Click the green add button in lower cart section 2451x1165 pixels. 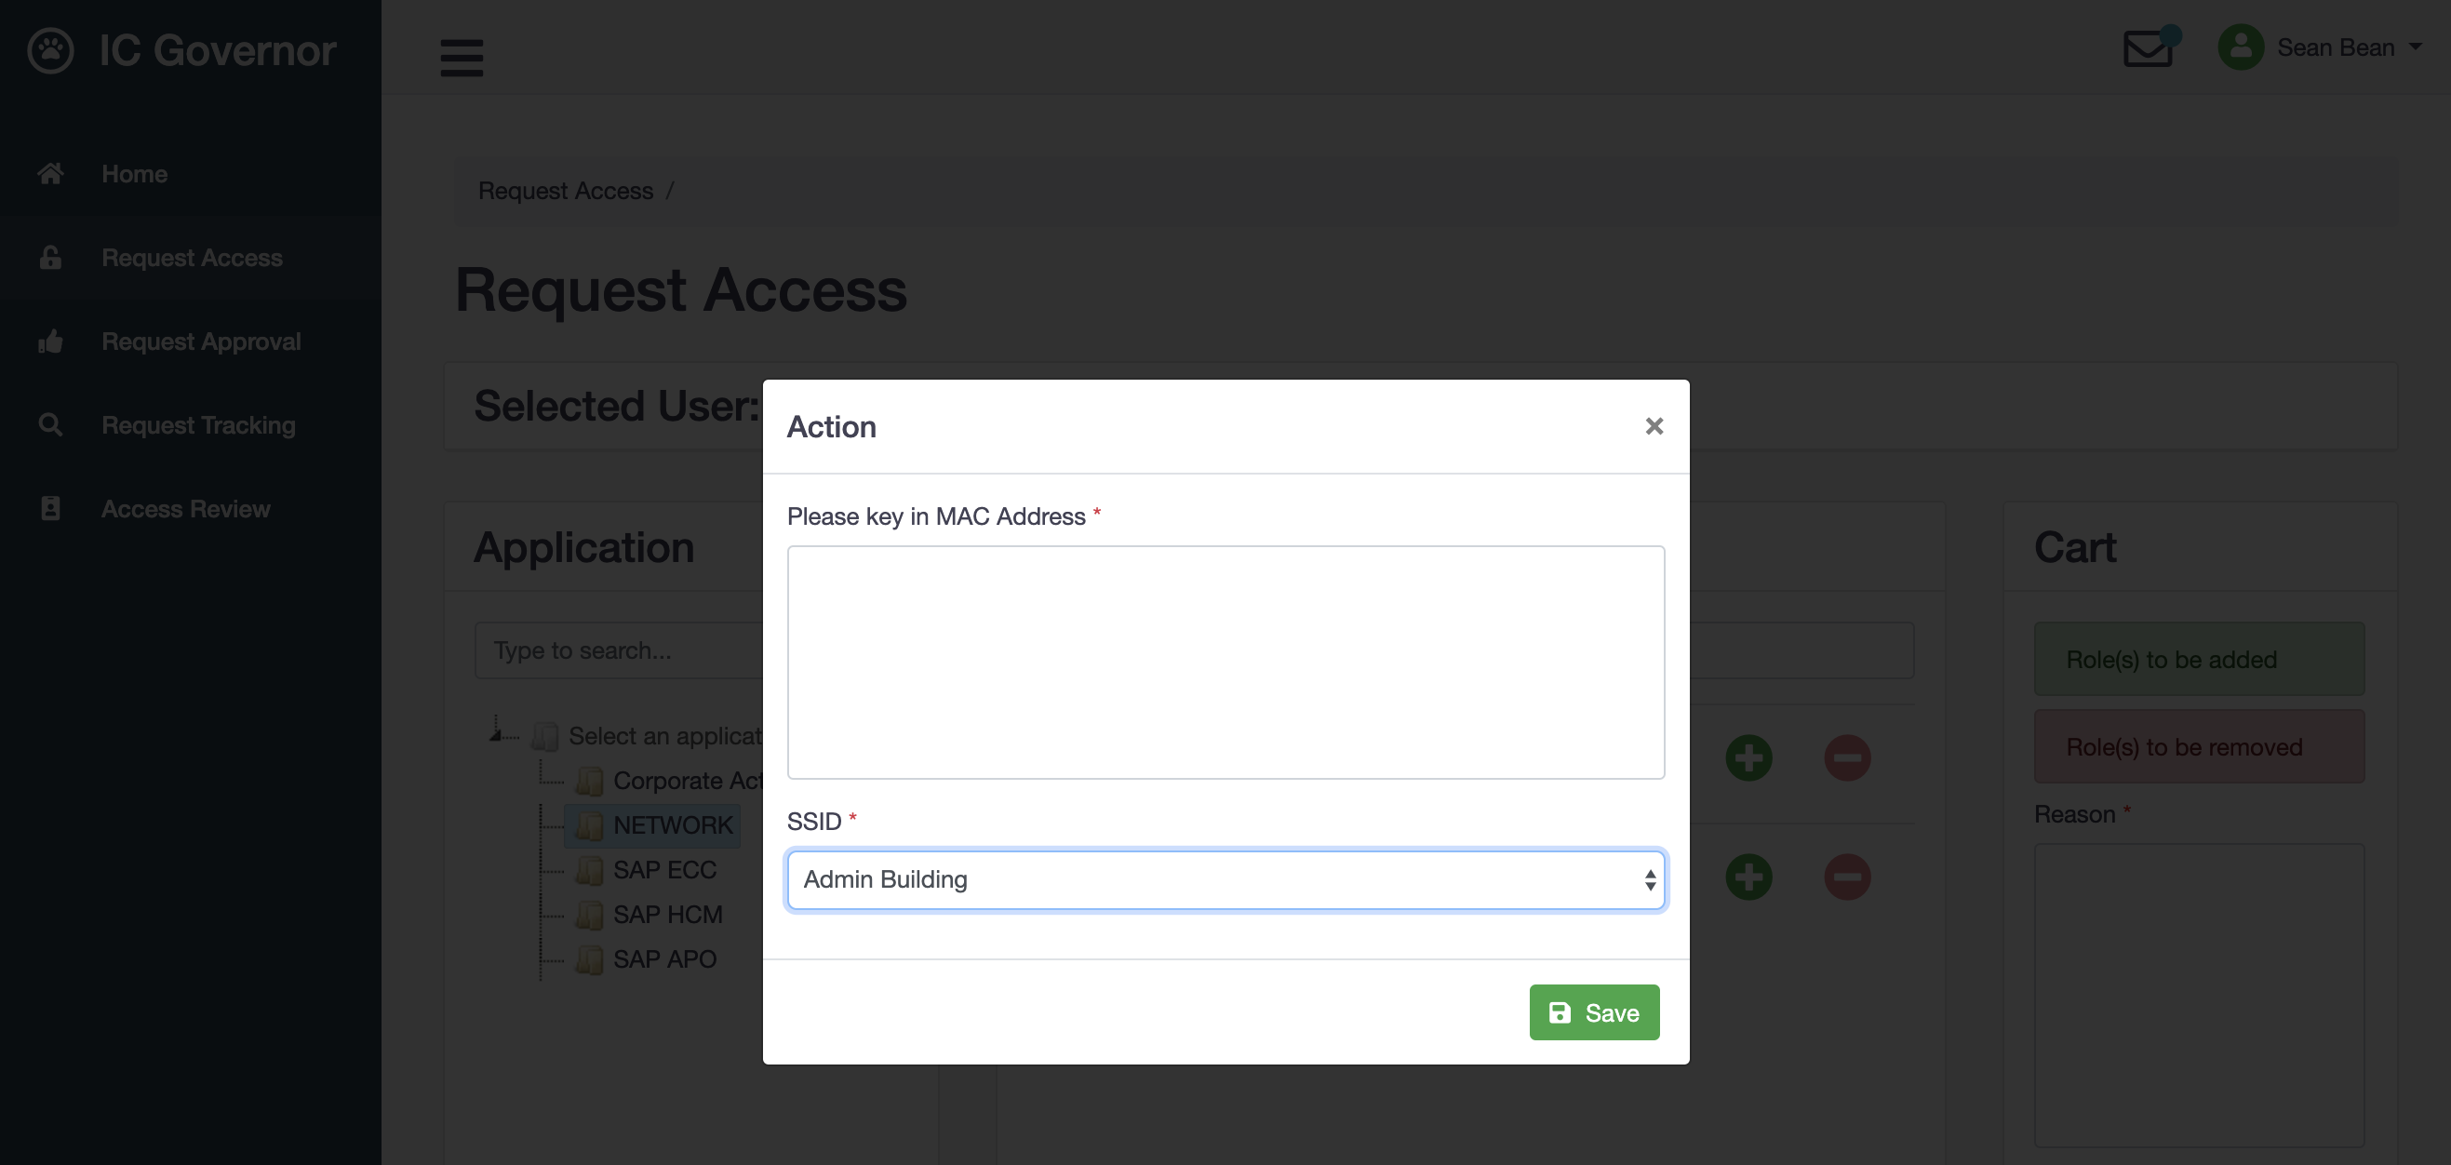coord(1749,876)
